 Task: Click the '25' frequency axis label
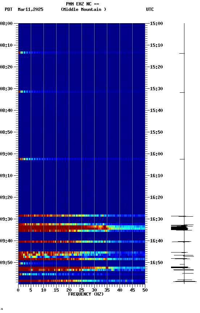pos(82,290)
